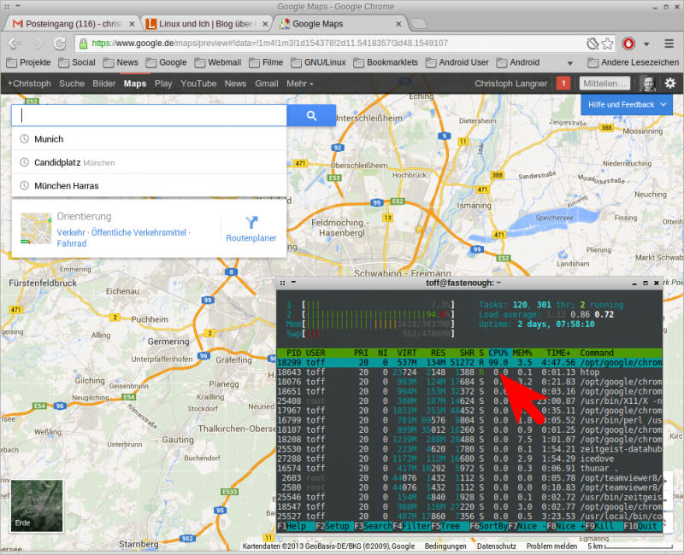Open the Google bar settings gear

tap(670, 83)
